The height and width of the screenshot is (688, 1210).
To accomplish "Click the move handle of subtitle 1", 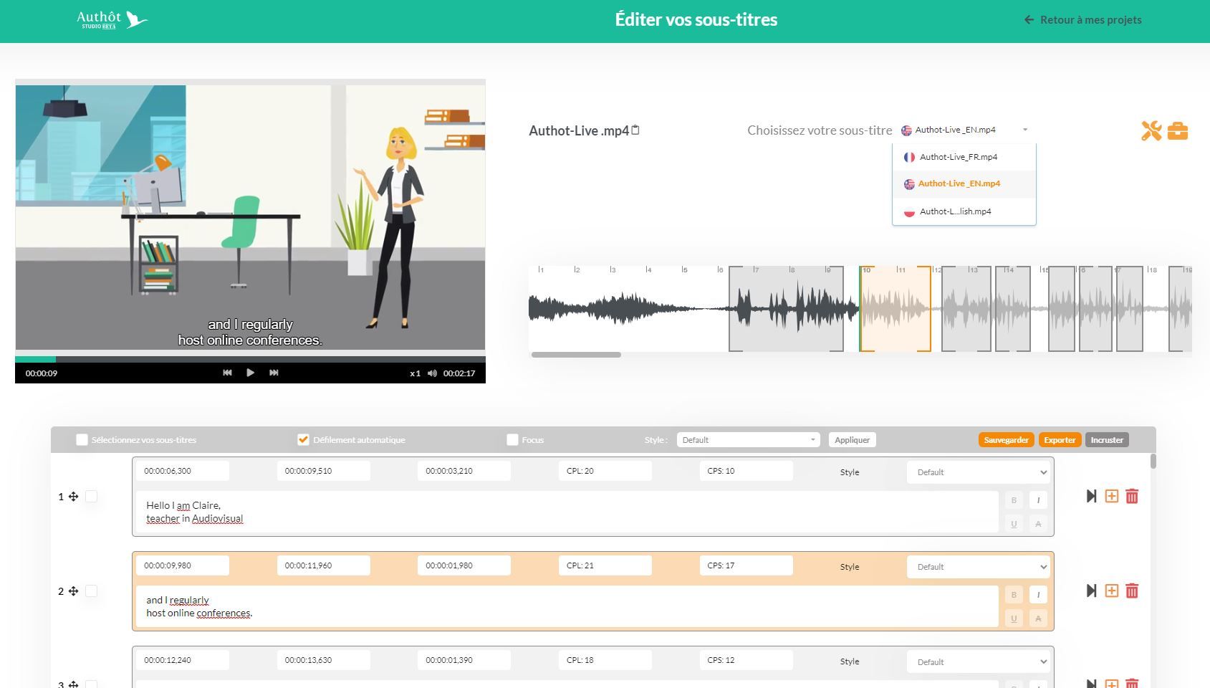I will coord(73,496).
